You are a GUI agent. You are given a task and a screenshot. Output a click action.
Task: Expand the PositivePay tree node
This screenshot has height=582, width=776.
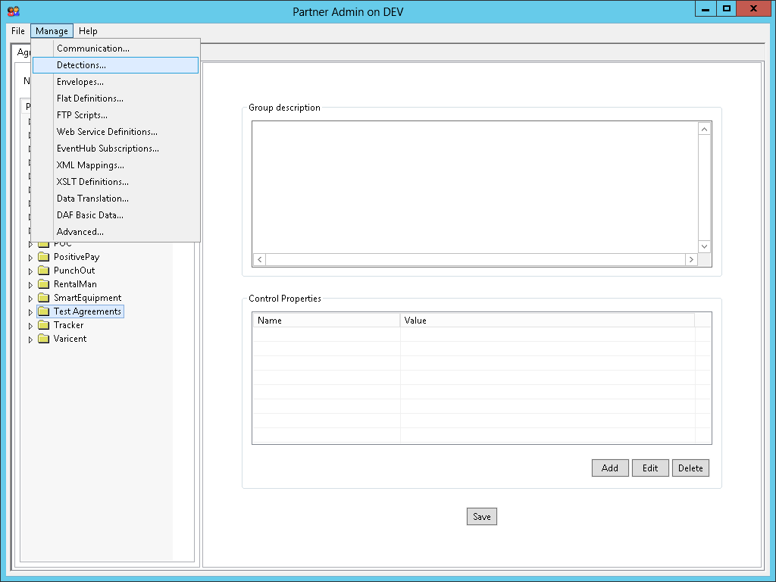tap(31, 258)
